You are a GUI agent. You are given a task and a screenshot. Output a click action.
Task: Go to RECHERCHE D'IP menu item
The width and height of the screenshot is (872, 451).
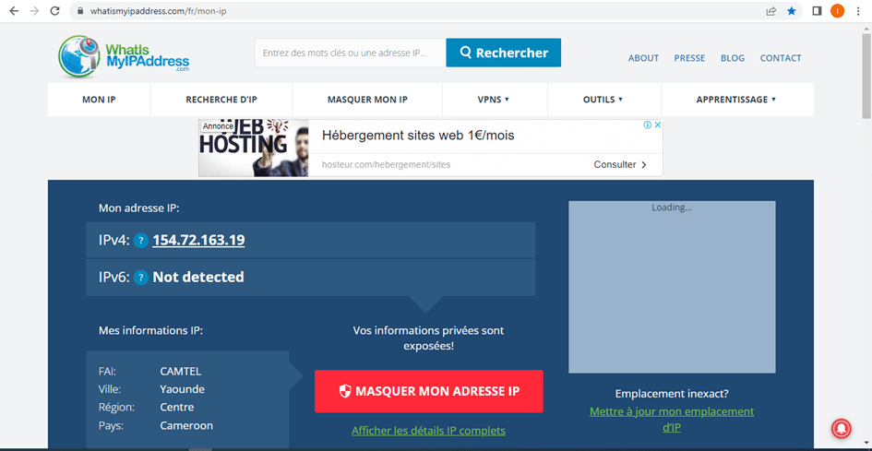pyautogui.click(x=221, y=100)
